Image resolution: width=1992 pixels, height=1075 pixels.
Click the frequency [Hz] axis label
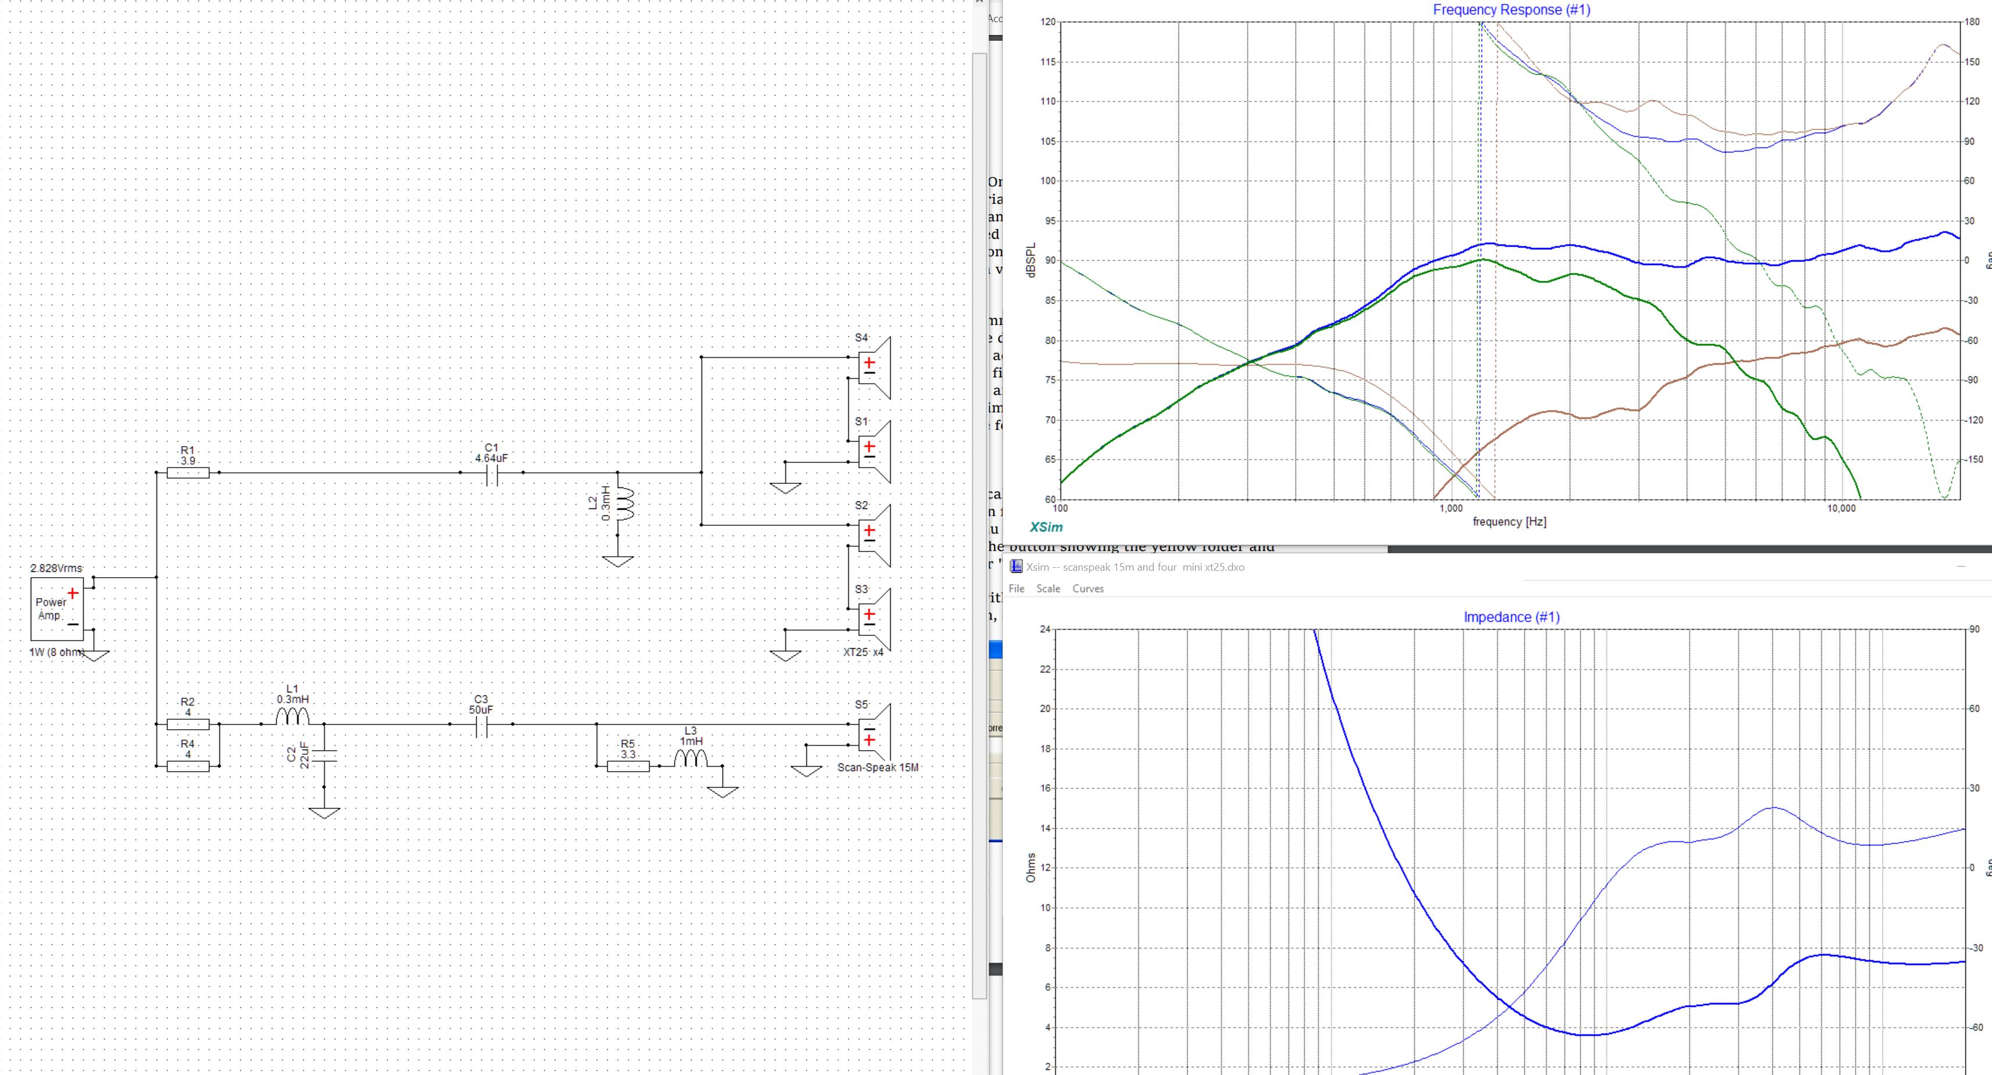pos(1509,521)
